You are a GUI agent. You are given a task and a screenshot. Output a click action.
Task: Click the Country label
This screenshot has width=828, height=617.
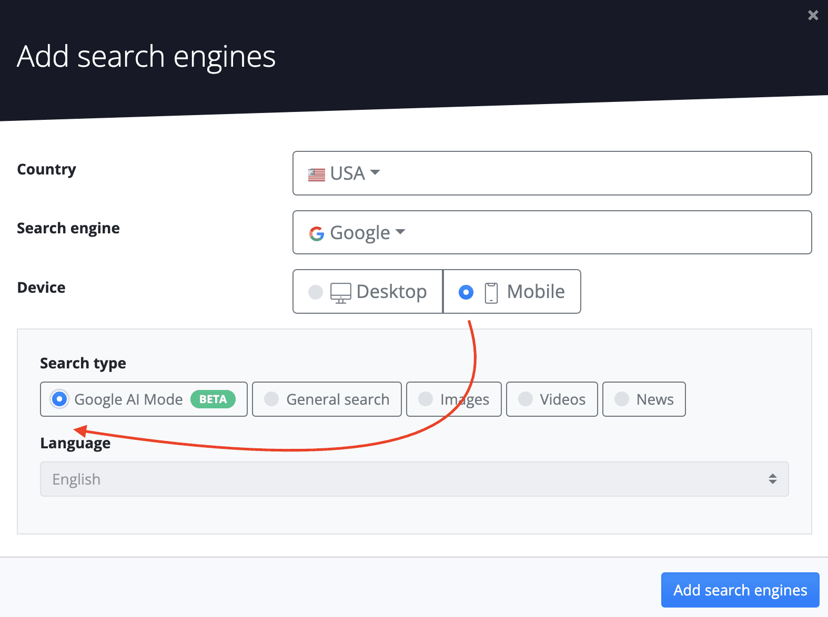pos(47,169)
